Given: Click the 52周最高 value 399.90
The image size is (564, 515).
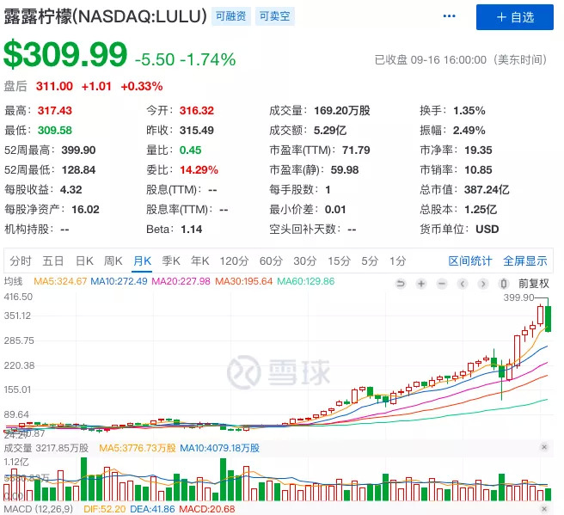Looking at the screenshot, I should pyautogui.click(x=78, y=150).
